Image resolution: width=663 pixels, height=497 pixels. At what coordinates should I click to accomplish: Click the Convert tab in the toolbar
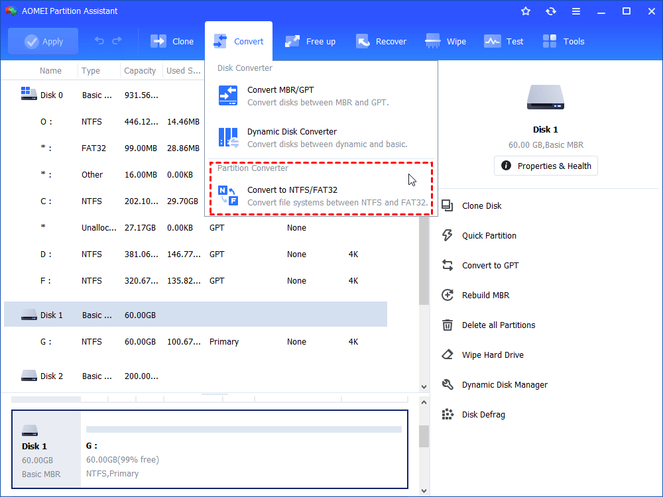239,41
